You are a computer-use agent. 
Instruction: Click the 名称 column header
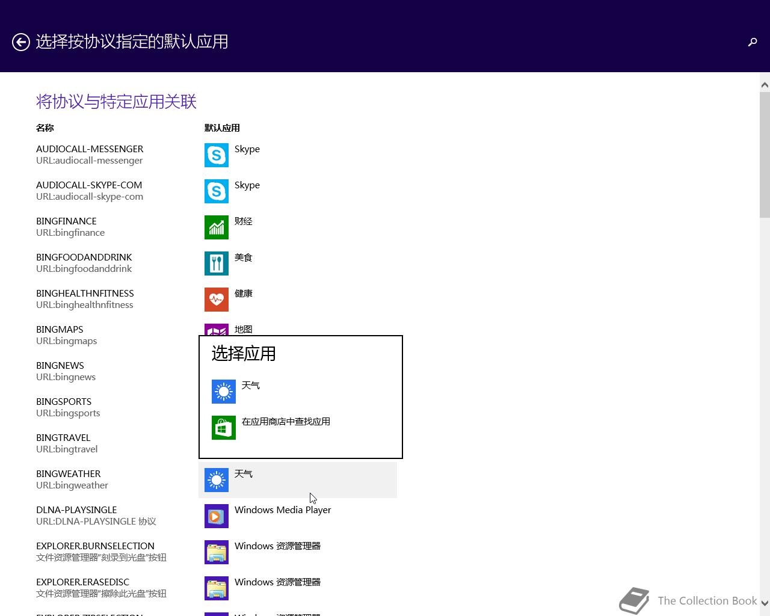(x=45, y=128)
